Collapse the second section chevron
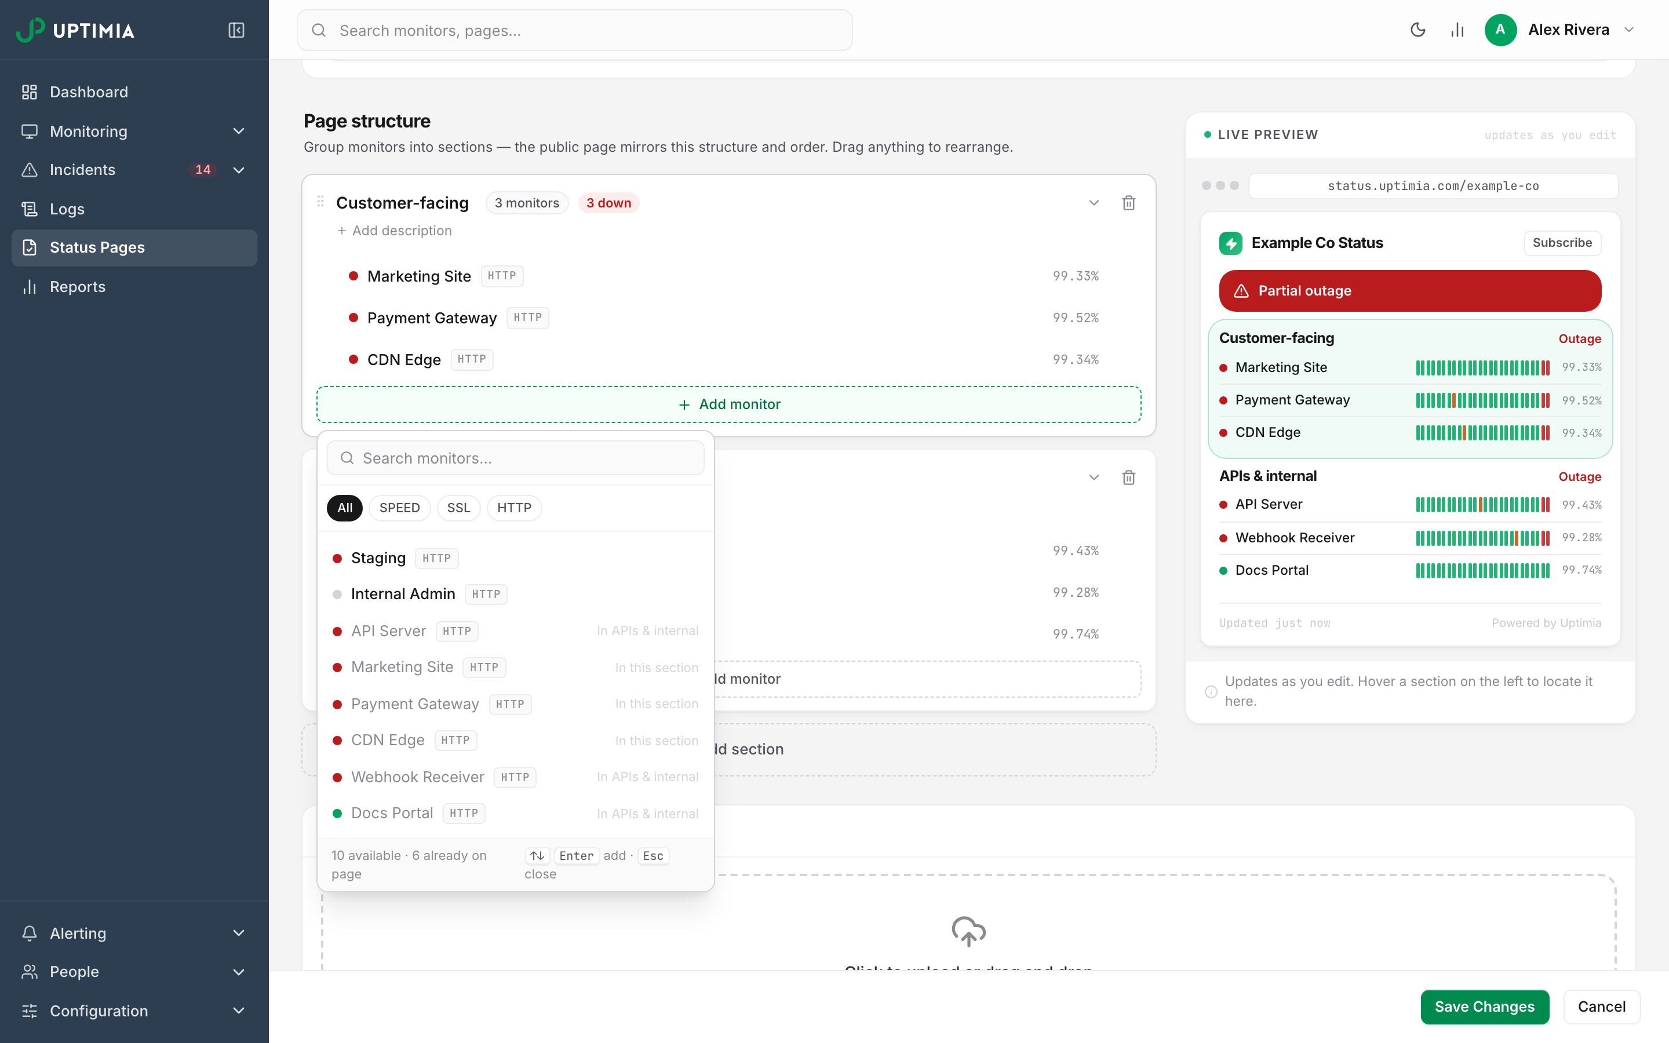 tap(1094, 477)
